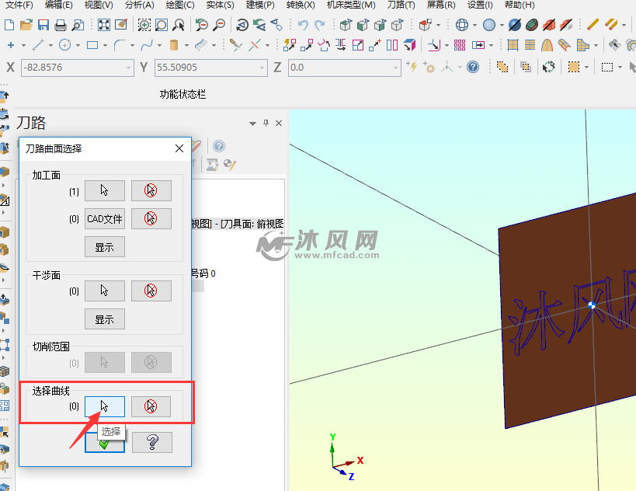Select the spline curve tool icon
Screen dimensions: 636x491
click(147, 45)
